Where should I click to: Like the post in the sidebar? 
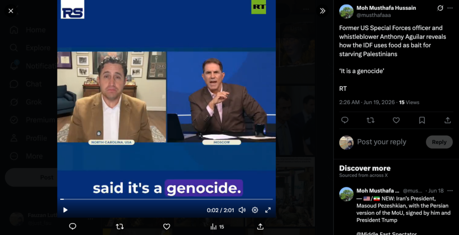(x=396, y=120)
